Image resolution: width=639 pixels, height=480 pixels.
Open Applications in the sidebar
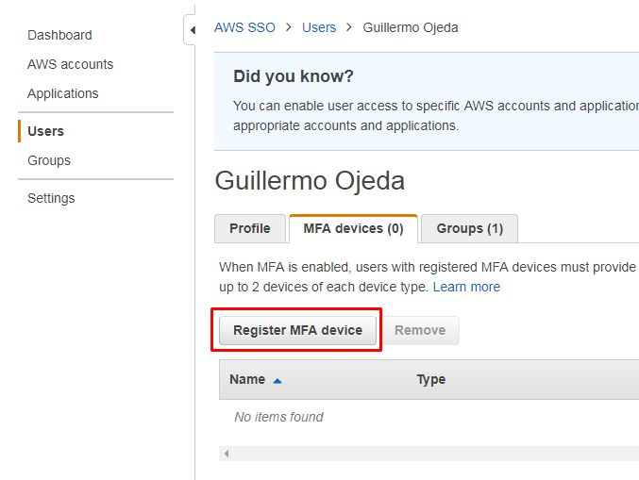coord(62,93)
